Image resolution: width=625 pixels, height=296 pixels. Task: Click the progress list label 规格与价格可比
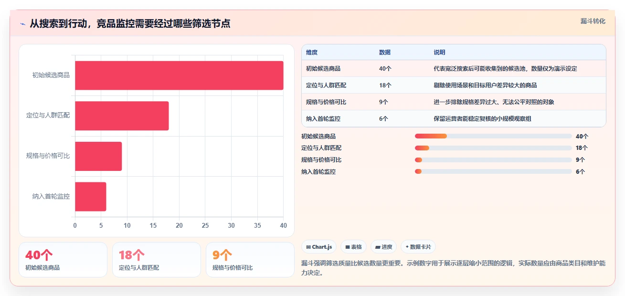tap(321, 160)
